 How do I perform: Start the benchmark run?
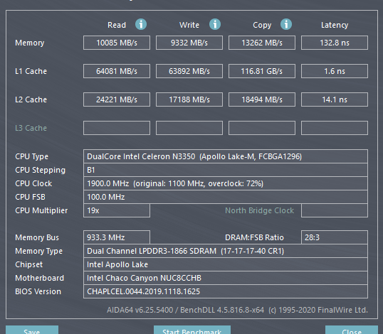click(x=192, y=330)
